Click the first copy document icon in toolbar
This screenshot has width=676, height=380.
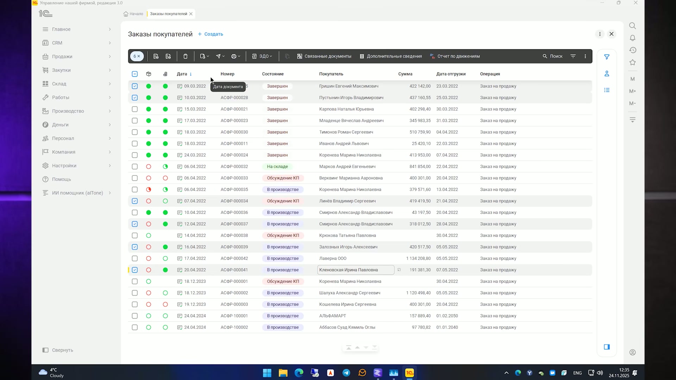(x=156, y=56)
